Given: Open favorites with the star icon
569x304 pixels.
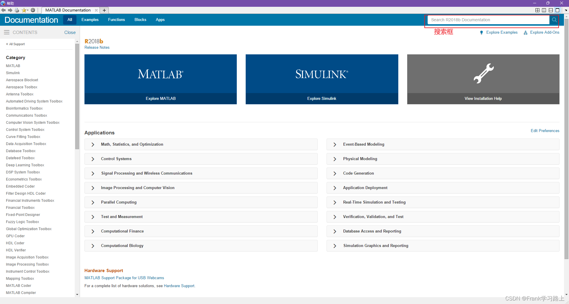Looking at the screenshot, I should pyautogui.click(x=25, y=10).
